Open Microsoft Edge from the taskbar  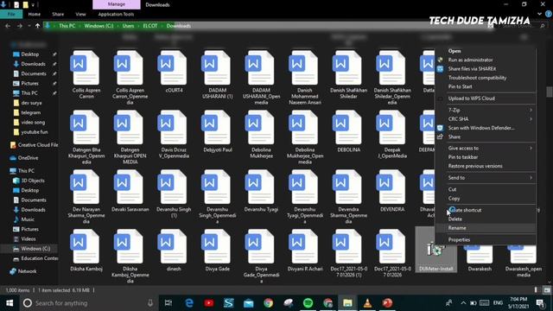[189, 303]
